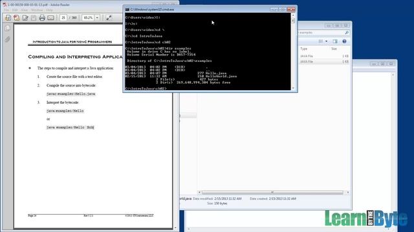Click the change view icon in Explorer
Screen dimensions: 414x232
tap(321, 41)
